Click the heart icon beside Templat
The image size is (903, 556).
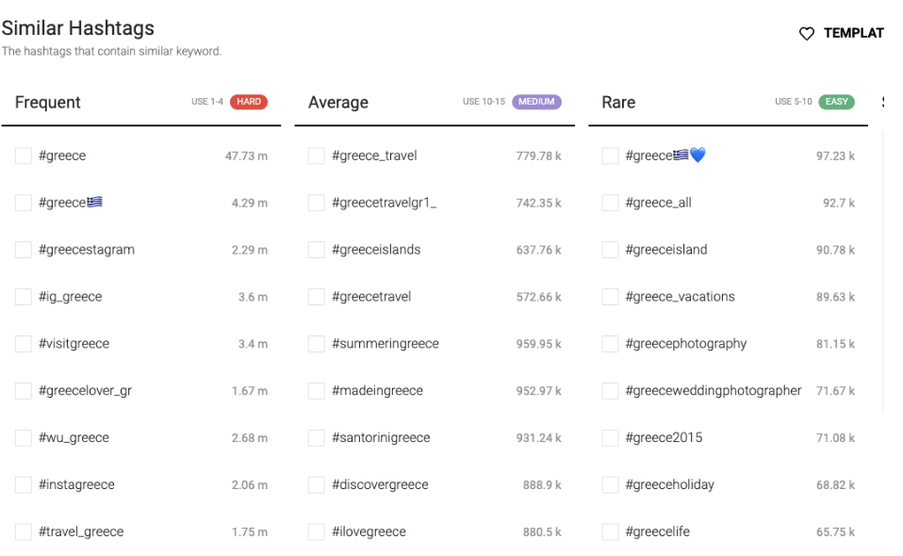click(x=806, y=33)
